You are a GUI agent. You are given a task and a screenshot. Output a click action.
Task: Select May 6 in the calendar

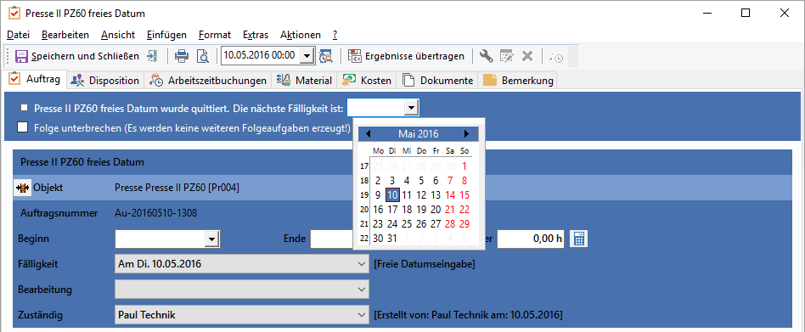click(436, 181)
